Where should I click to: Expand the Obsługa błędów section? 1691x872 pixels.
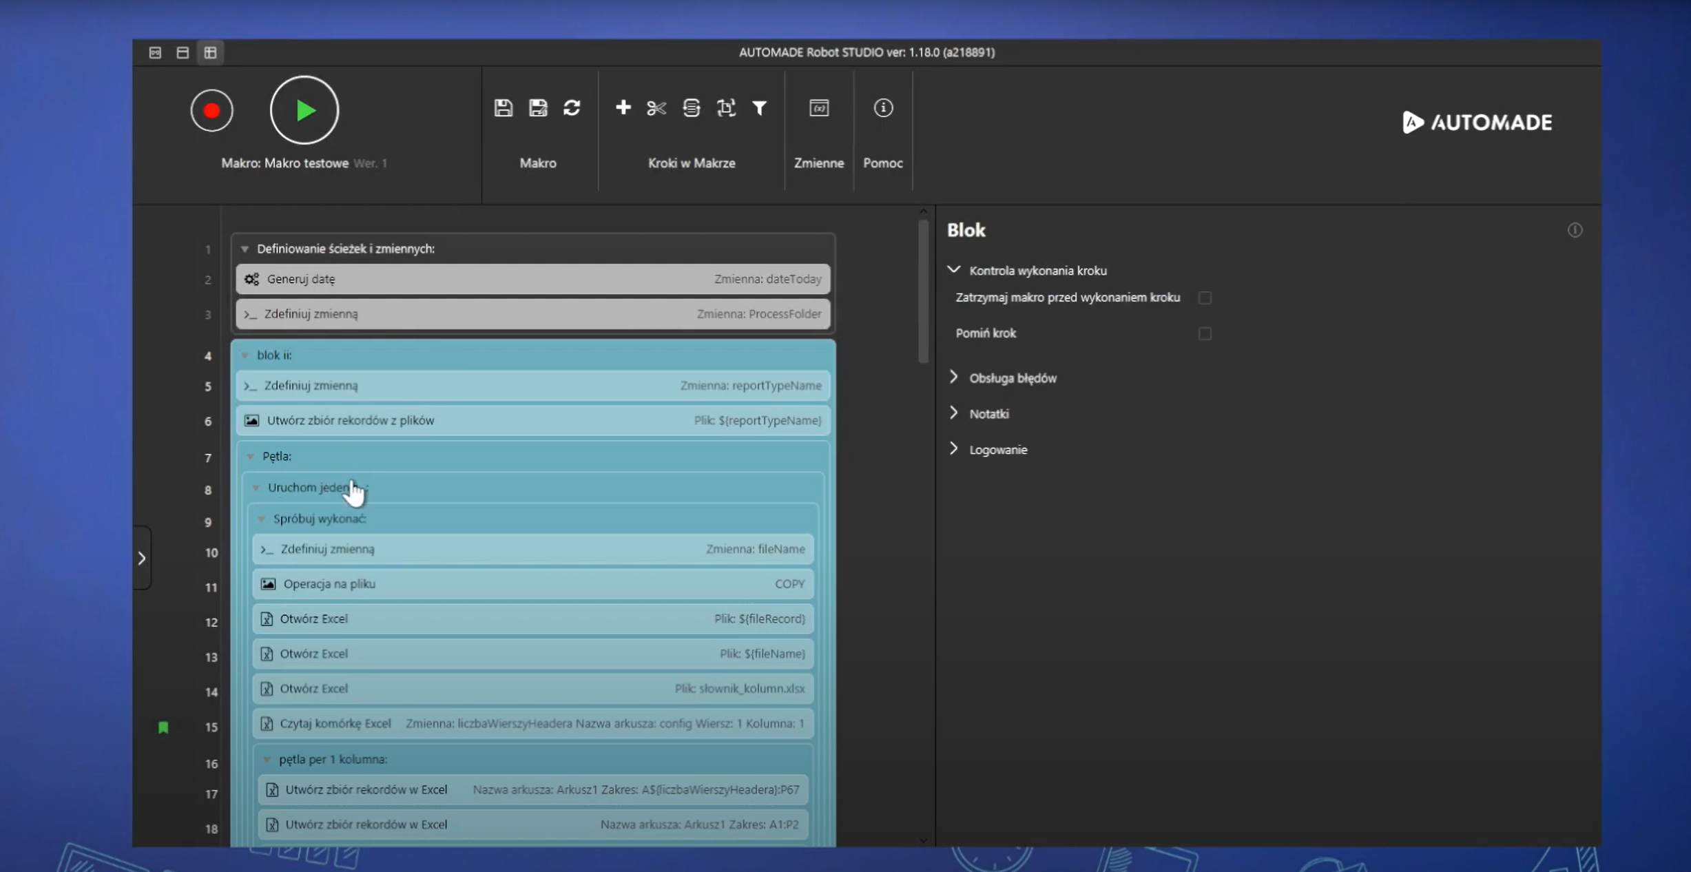[x=954, y=377]
